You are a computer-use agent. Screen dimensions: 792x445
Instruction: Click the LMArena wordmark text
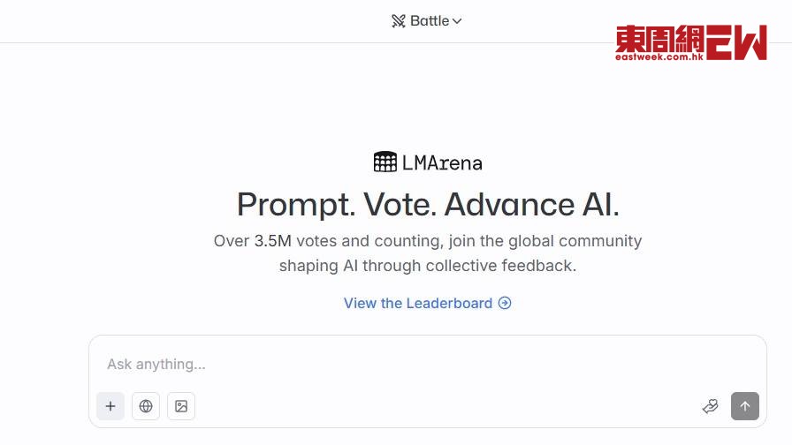[x=442, y=163]
